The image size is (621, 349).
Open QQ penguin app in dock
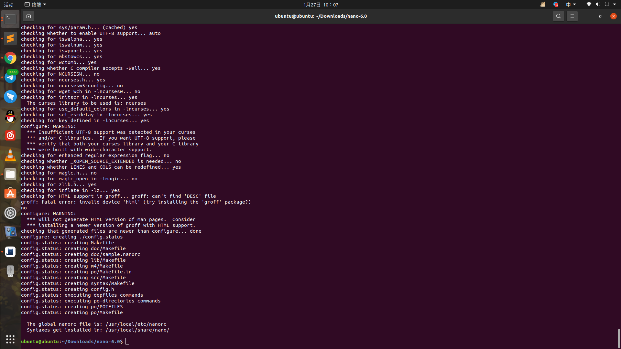[10, 116]
